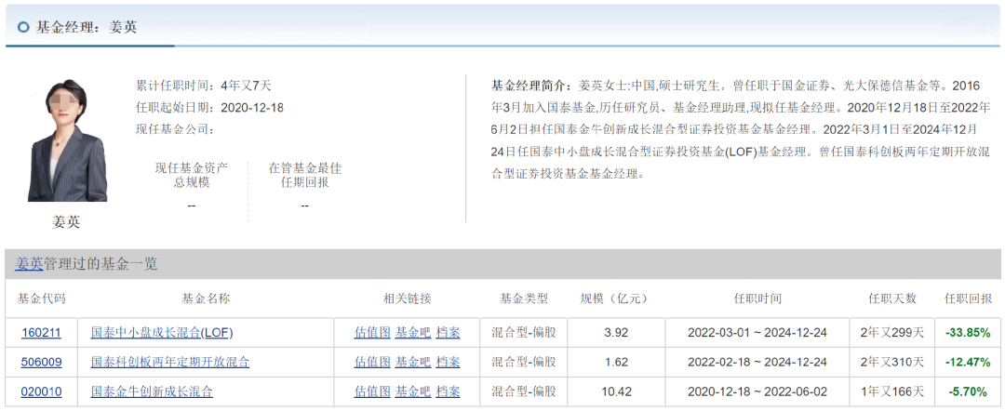Open 基金吧 for 国泰中小盘成长混合(LOF)
The image size is (1005, 411).
tap(413, 333)
